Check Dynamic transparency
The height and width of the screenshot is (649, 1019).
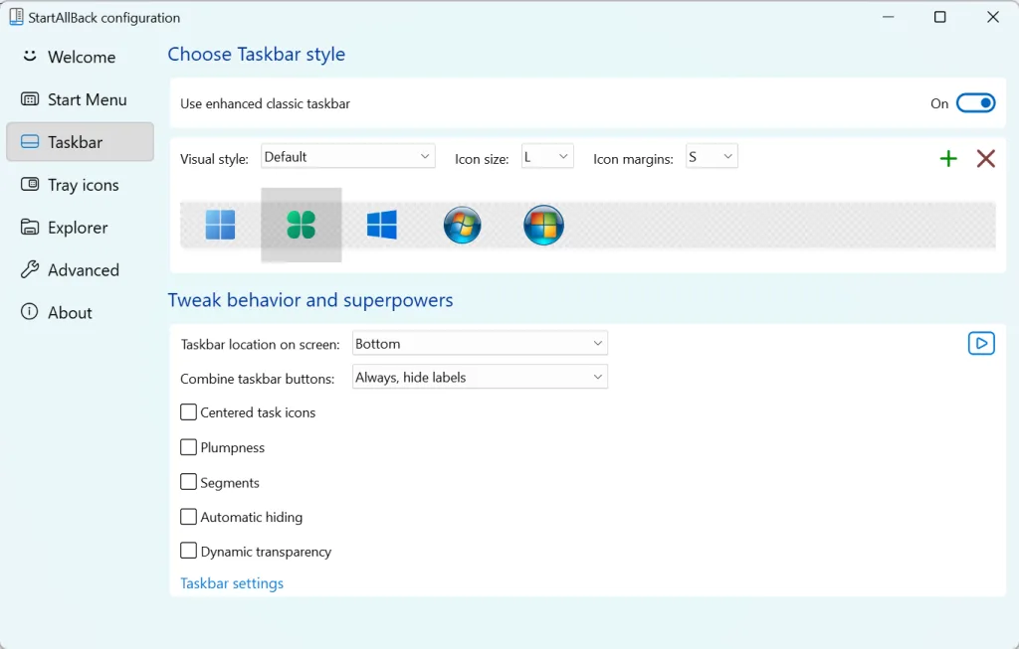[x=188, y=551]
